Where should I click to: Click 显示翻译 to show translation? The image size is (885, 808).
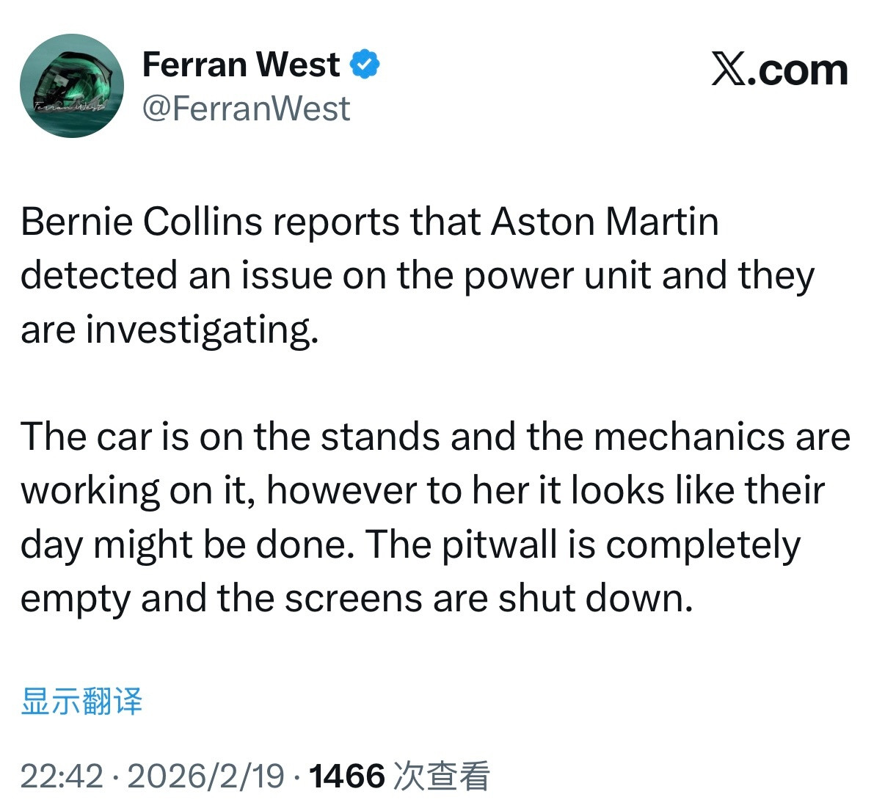point(83,702)
